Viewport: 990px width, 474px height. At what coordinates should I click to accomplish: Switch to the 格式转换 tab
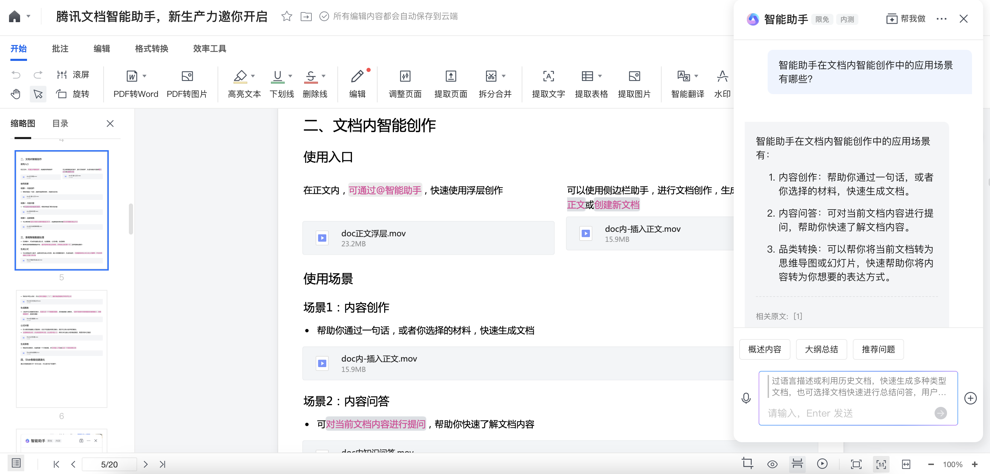[151, 49]
